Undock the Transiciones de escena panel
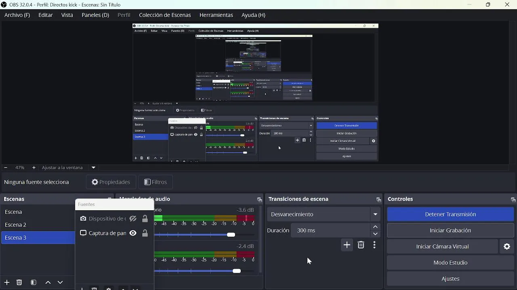Image resolution: width=517 pixels, height=290 pixels. [378, 199]
